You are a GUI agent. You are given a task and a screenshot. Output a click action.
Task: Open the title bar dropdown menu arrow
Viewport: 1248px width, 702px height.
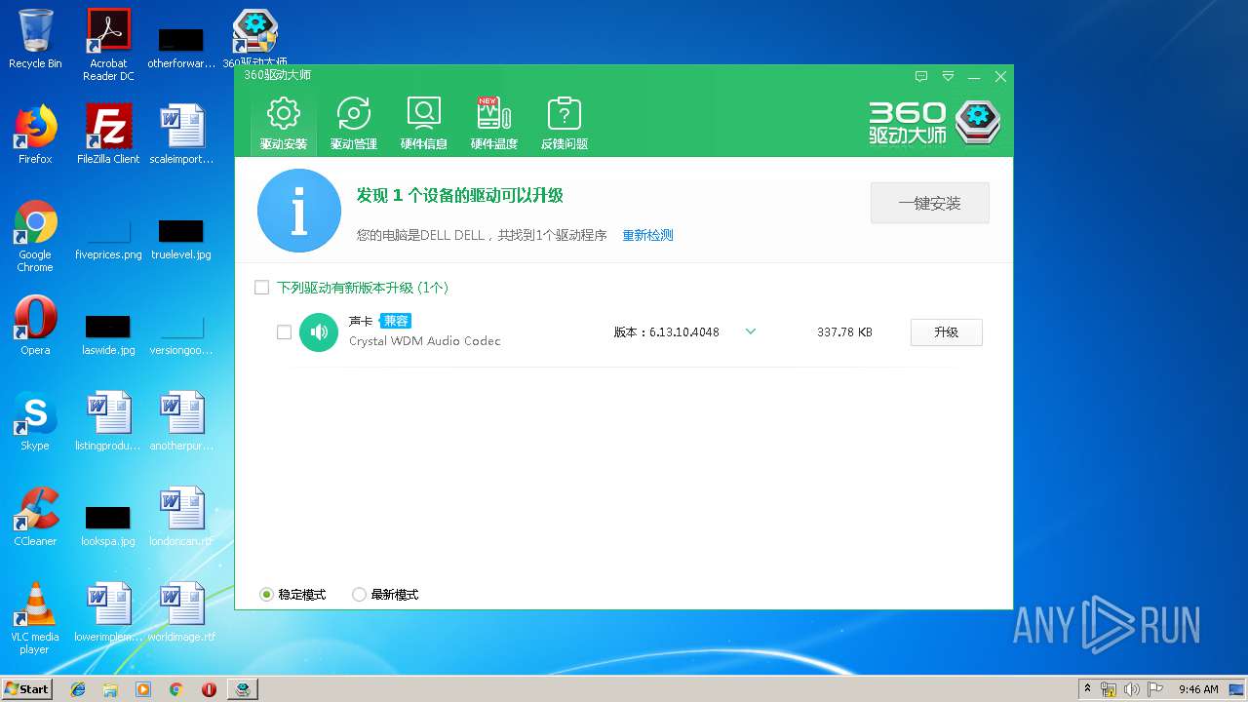pyautogui.click(x=948, y=76)
